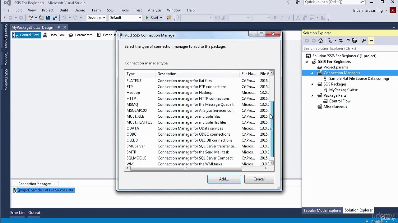This screenshot has width=398, height=223.
Task: Click the Find in Files toolbar icon
Action: pos(169,18)
